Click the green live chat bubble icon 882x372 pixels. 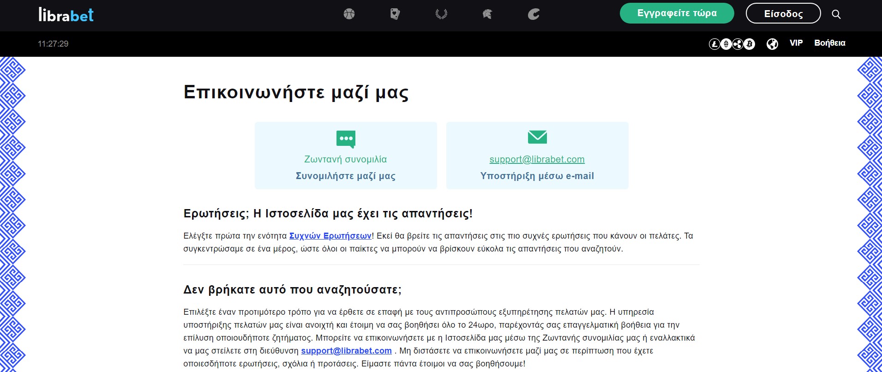pyautogui.click(x=346, y=138)
